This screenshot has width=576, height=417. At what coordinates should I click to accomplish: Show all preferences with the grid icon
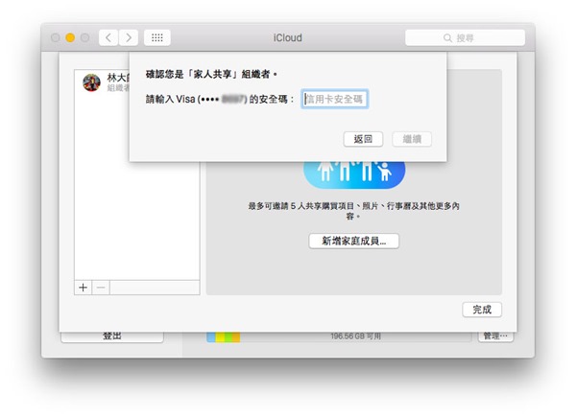(x=157, y=37)
